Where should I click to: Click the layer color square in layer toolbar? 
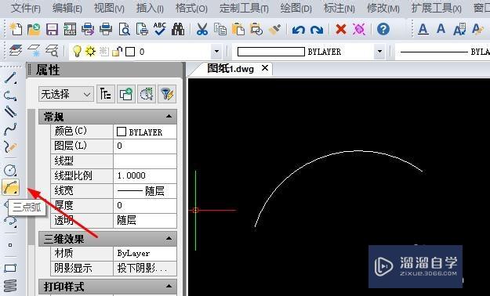130,52
